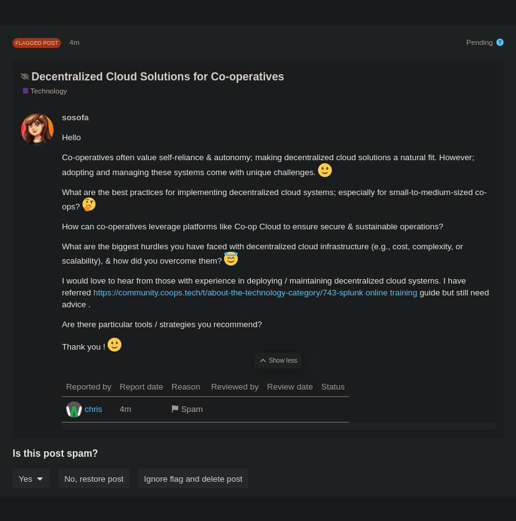
Task: Open the sosofa username link
Action: point(75,118)
